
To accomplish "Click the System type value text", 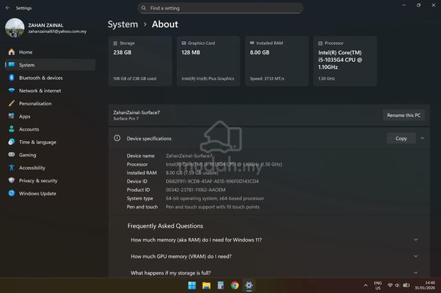I will [x=215, y=198].
